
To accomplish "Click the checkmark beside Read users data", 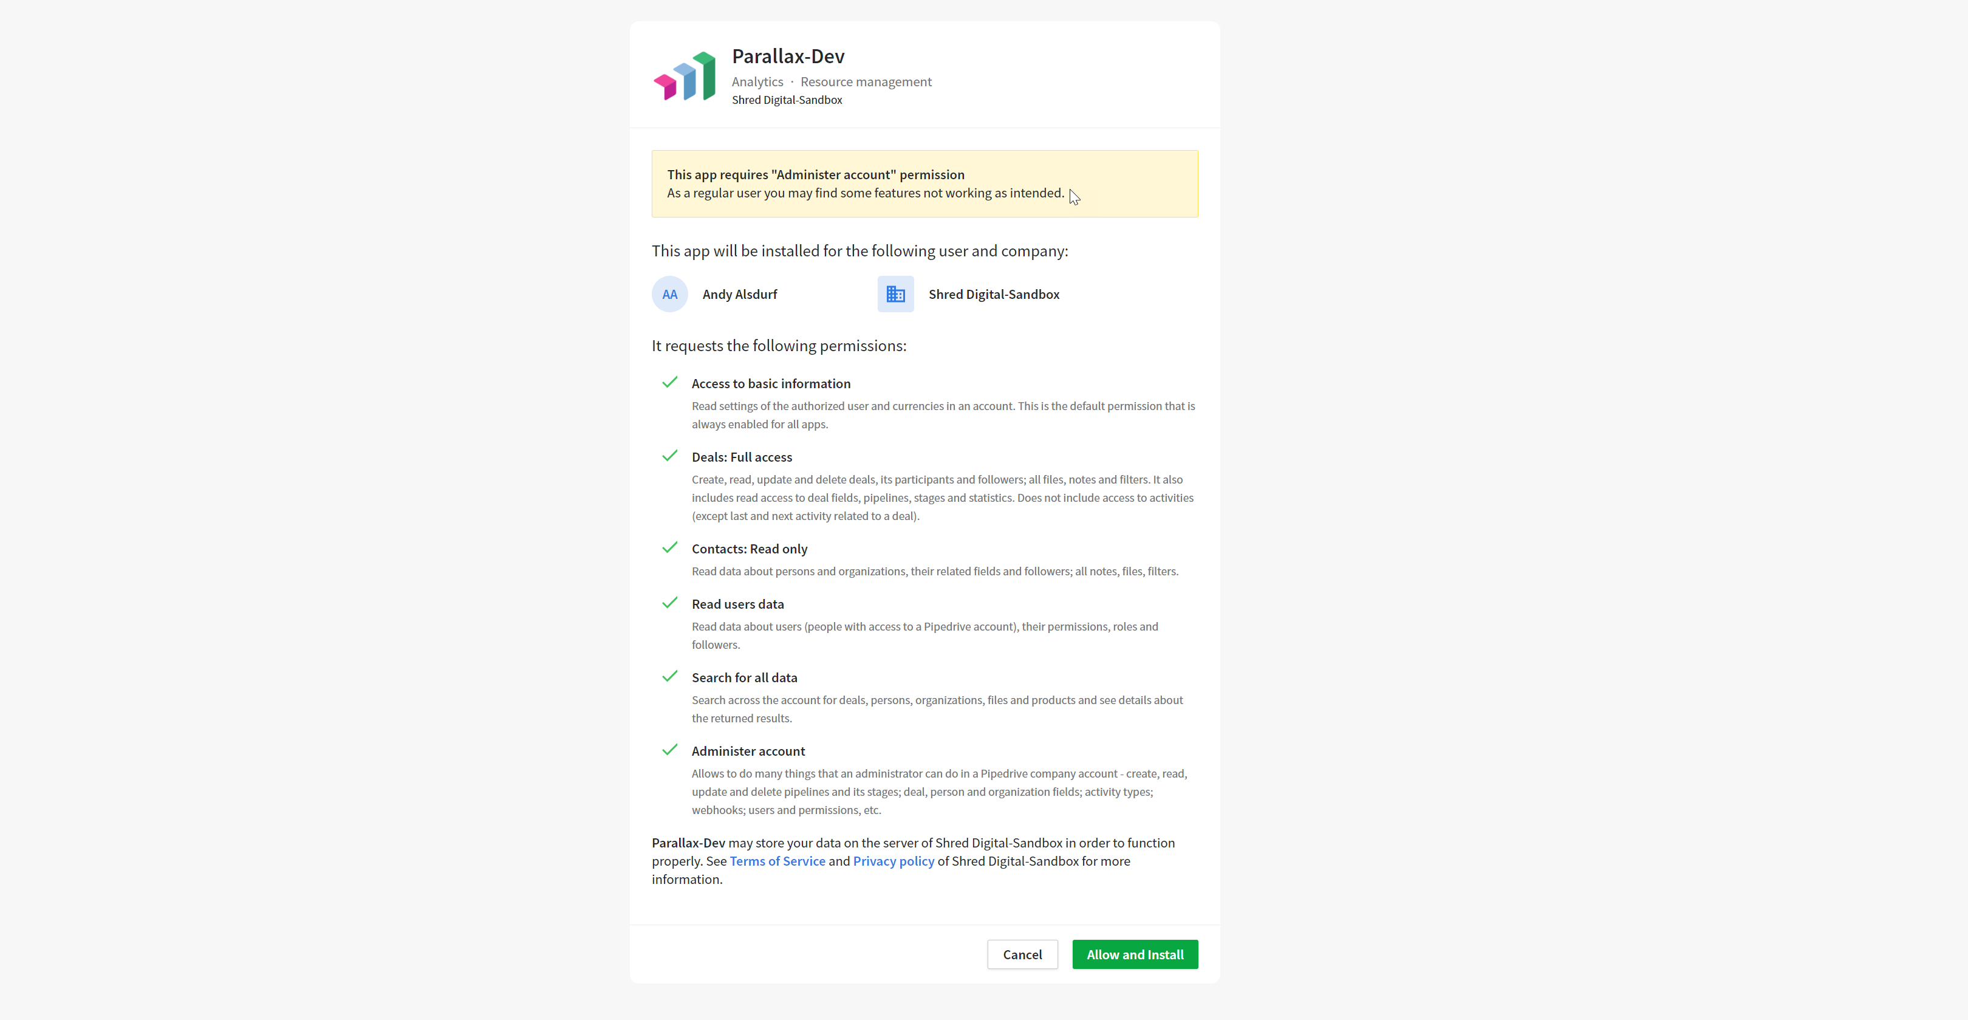I will 669,603.
